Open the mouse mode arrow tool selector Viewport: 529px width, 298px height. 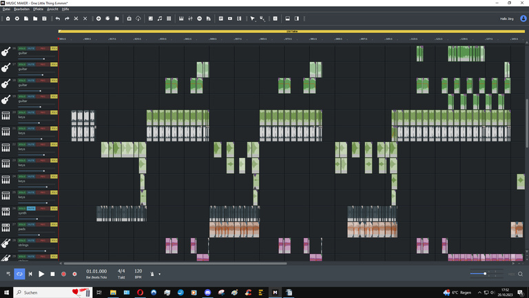tap(253, 19)
